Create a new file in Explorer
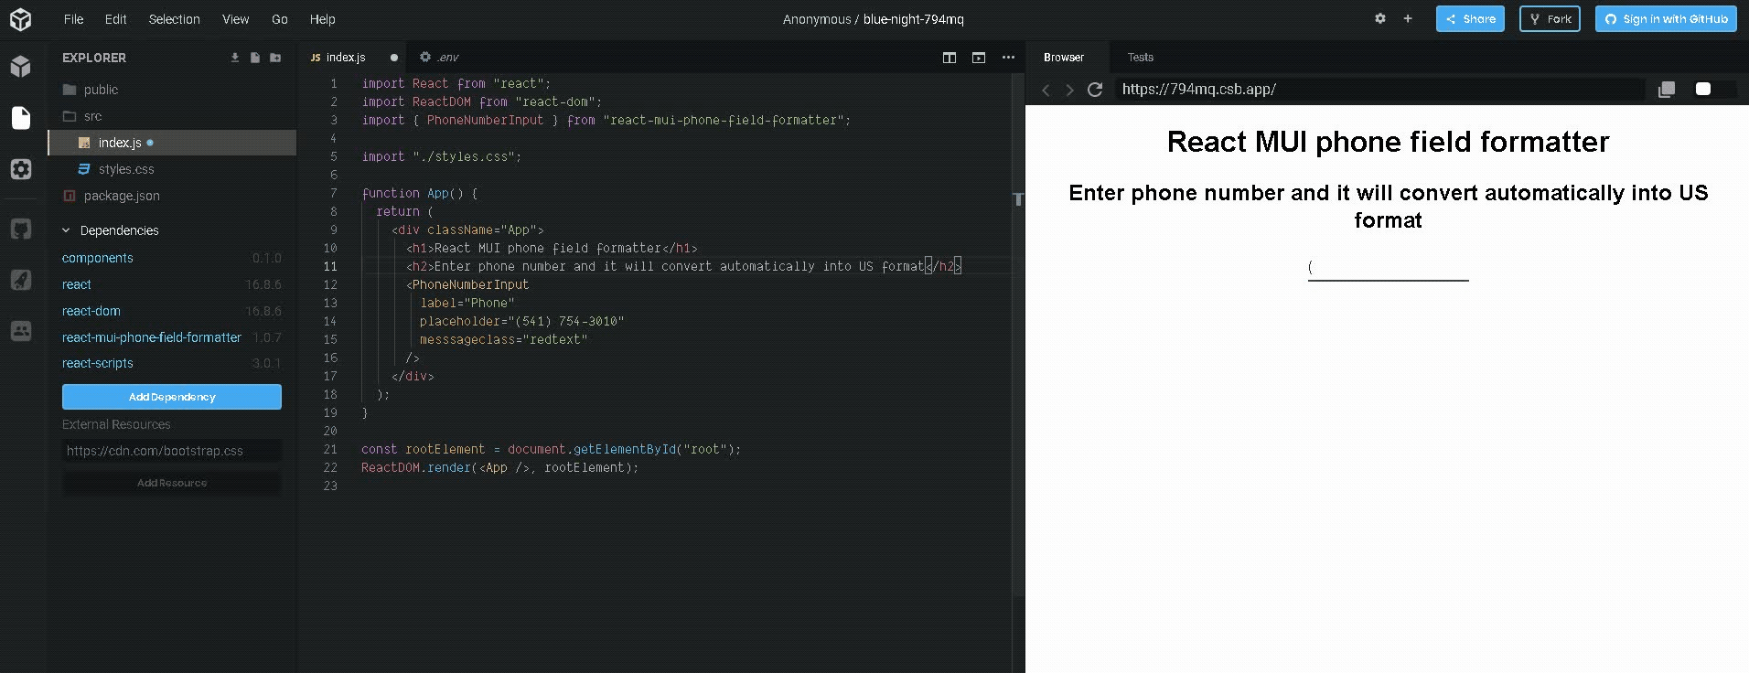The width and height of the screenshot is (1749, 673). [x=255, y=58]
